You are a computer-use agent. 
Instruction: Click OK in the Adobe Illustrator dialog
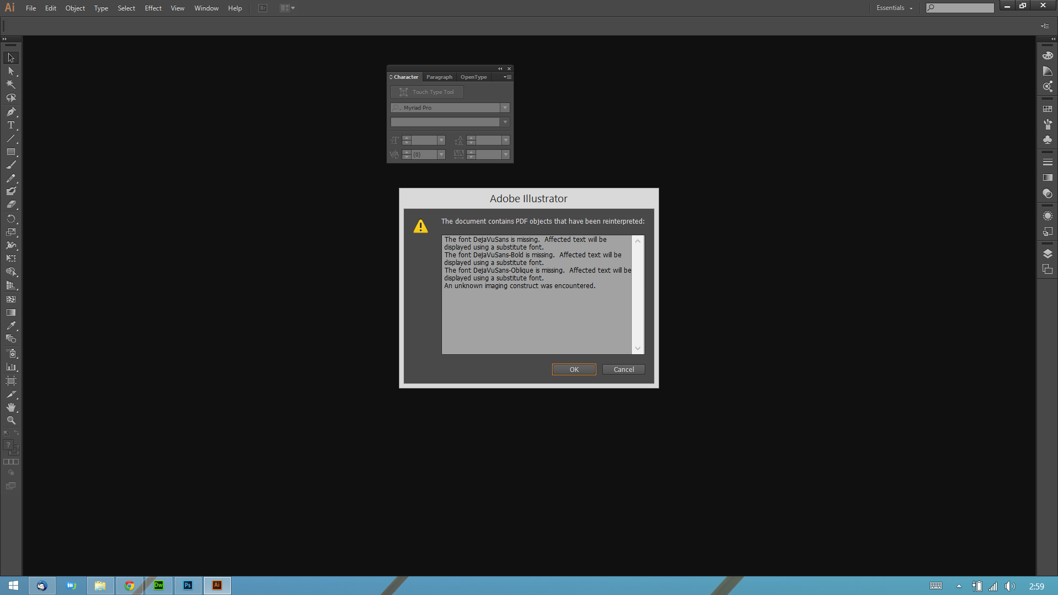574,370
